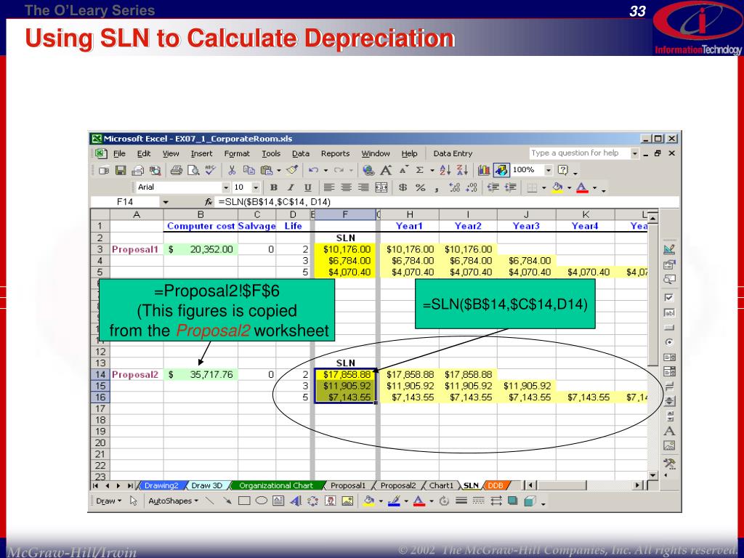This screenshot has height=558, width=744.
Task: Open Print Preview from the standard toolbar
Action: click(x=193, y=170)
